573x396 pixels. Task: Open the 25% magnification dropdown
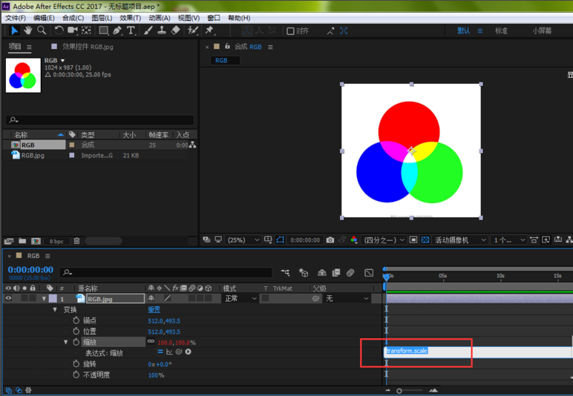[243, 240]
